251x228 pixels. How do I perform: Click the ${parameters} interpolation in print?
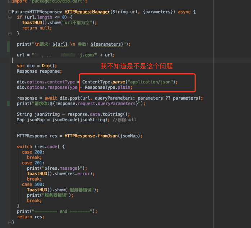point(107,44)
